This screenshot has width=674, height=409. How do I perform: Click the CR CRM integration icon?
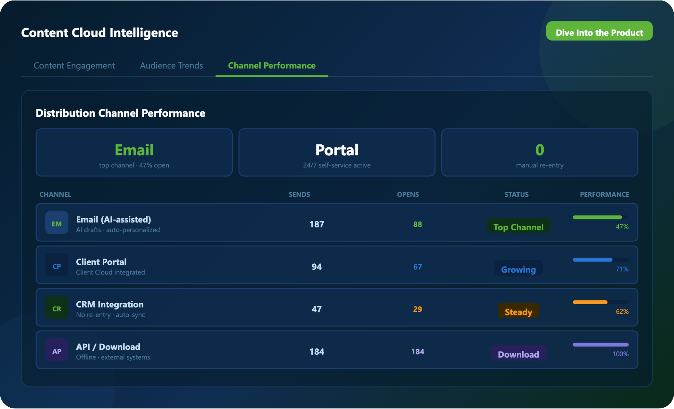[57, 307]
